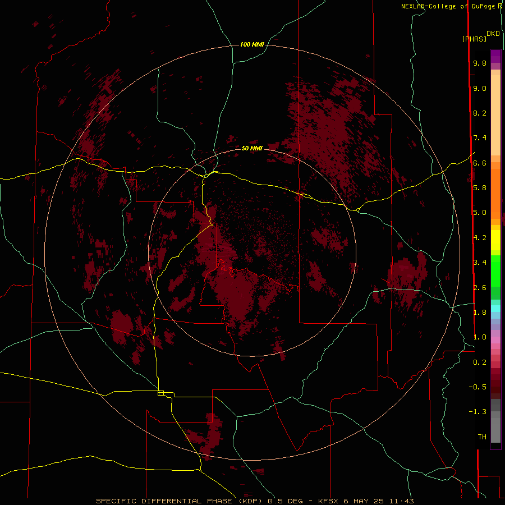This screenshot has width=505, height=505.
Task: Click the -0.5 value on the scale
Action: click(x=478, y=387)
